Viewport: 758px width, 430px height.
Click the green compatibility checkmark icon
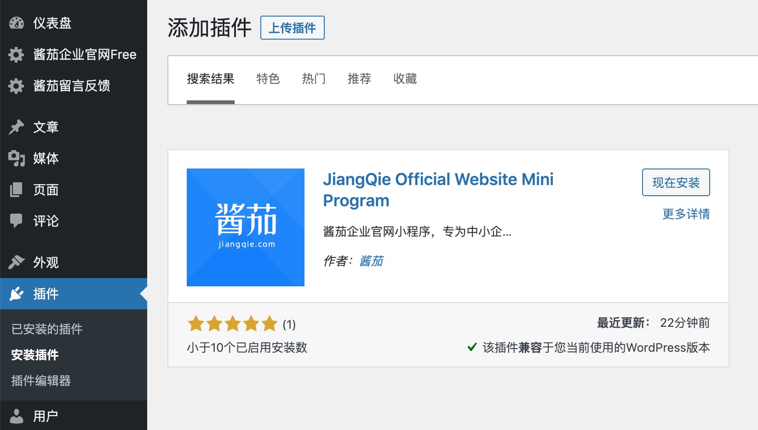(472, 347)
